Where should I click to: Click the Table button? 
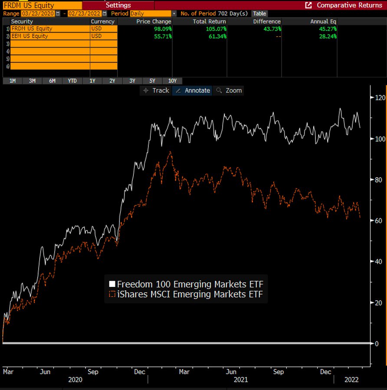coord(259,14)
